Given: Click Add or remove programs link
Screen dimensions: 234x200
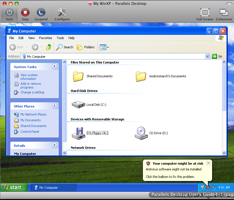Looking at the screenshot, I should (x=30, y=85).
